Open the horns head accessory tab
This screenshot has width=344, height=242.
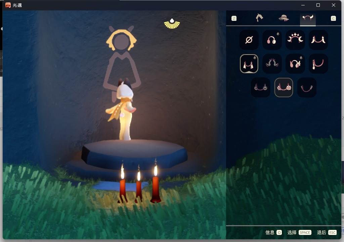click(x=308, y=18)
